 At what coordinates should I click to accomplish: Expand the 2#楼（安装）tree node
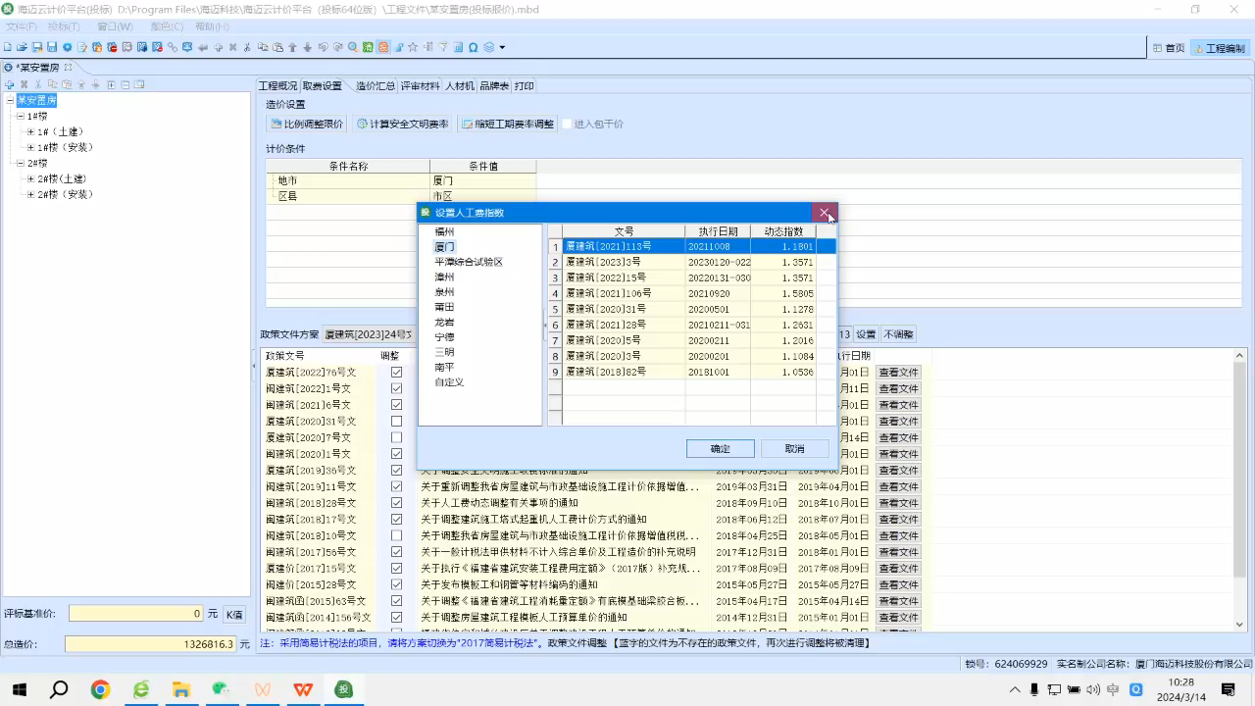31,194
